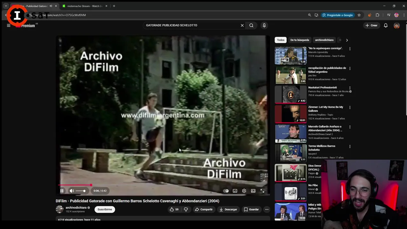The image size is (407, 229).
Task: Start voice search with the microphone
Action: coord(264,25)
